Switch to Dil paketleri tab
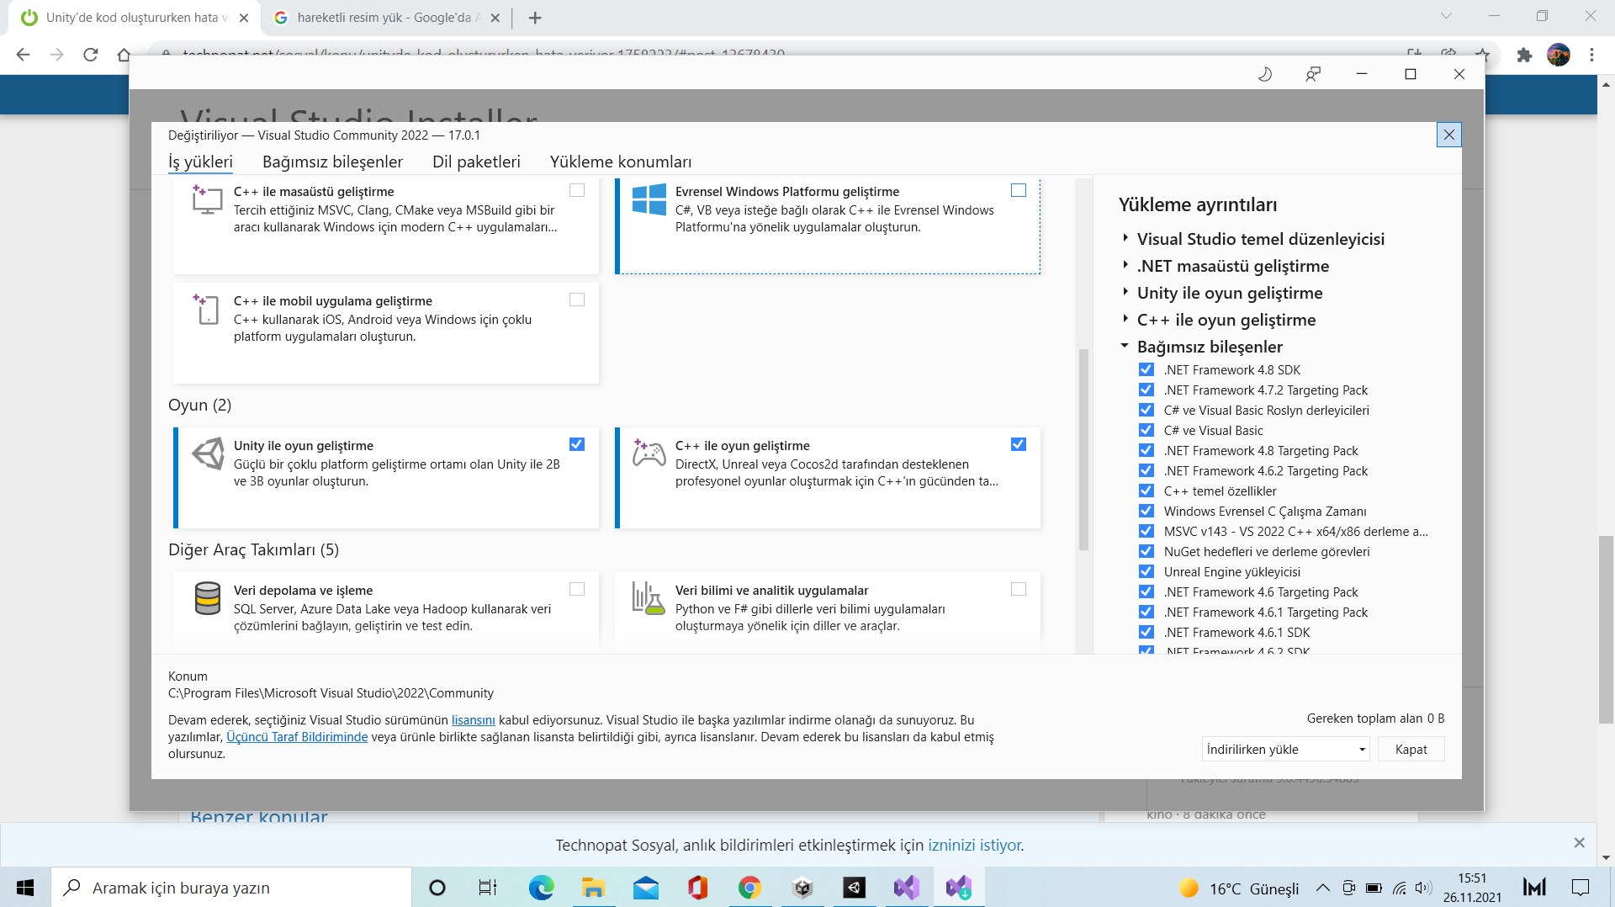The height and width of the screenshot is (907, 1615). [476, 162]
